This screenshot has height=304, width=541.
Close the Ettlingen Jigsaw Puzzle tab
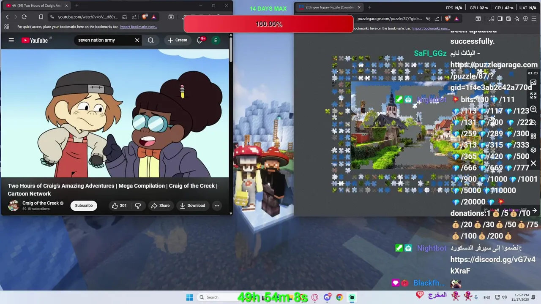click(359, 7)
